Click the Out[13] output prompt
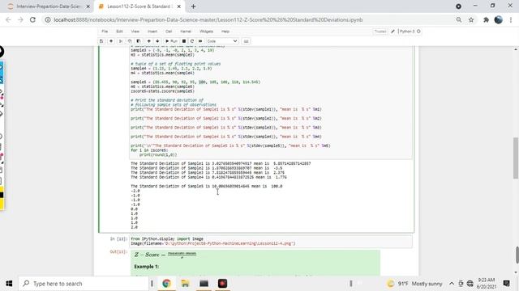The image size is (519, 291). click(x=118, y=251)
